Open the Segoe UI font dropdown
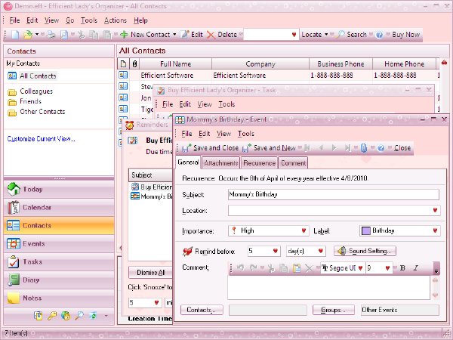 (x=361, y=268)
